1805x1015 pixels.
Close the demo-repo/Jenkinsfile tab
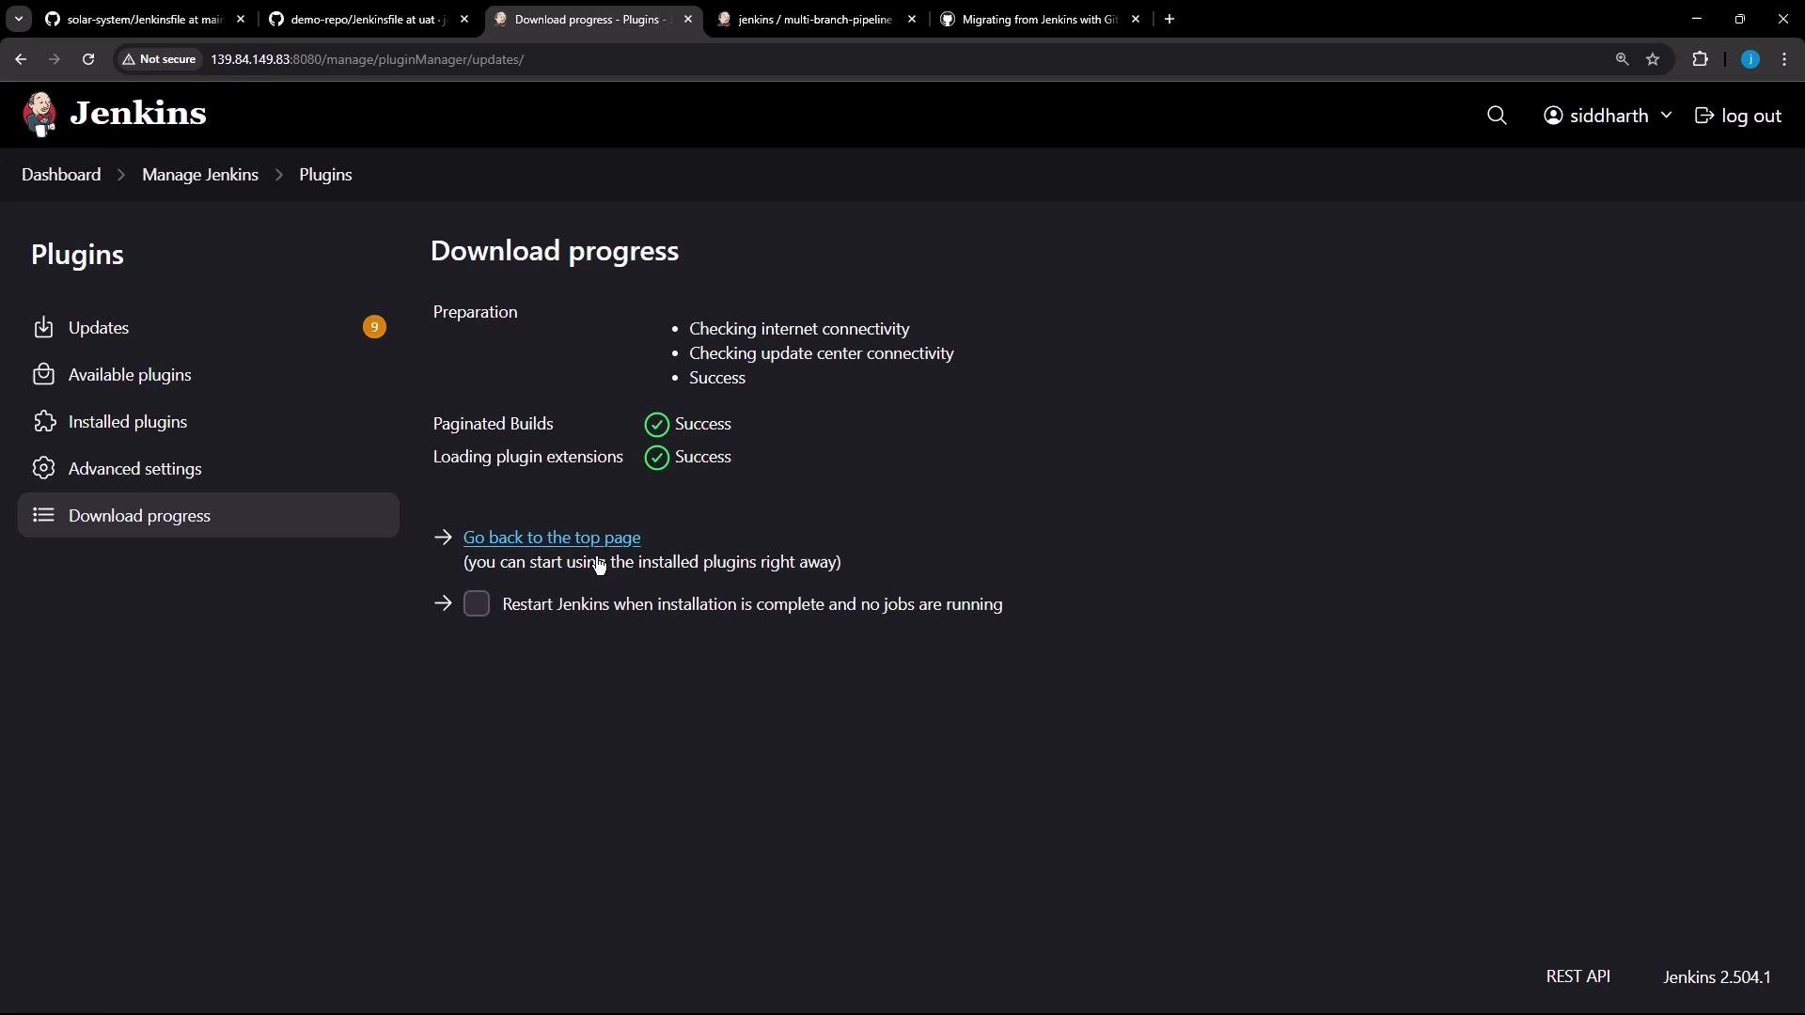coord(464,19)
